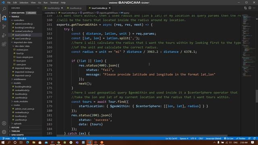Open Microsoft Store from taskbar

[40, 142]
